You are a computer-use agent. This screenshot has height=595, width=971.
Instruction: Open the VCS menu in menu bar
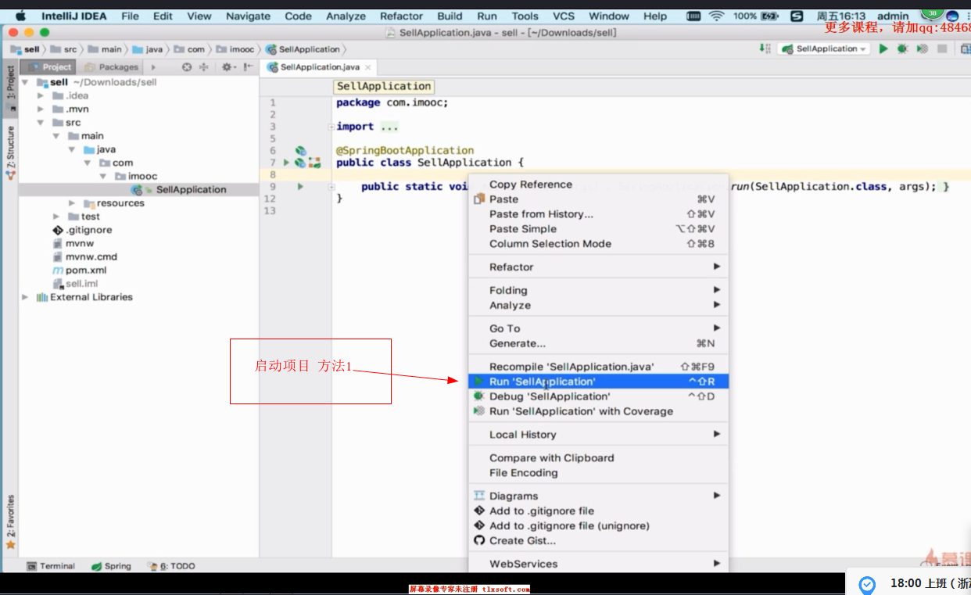pos(564,16)
